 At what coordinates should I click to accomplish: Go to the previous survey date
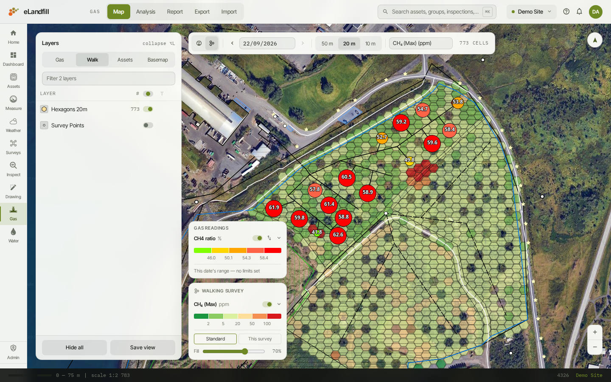pos(232,43)
